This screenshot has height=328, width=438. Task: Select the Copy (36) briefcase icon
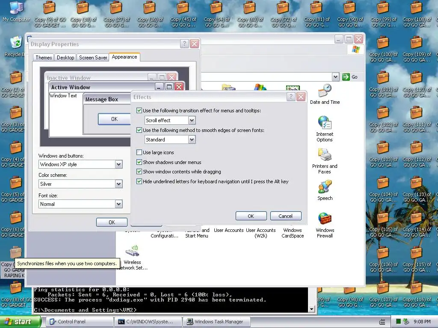(150, 14)
